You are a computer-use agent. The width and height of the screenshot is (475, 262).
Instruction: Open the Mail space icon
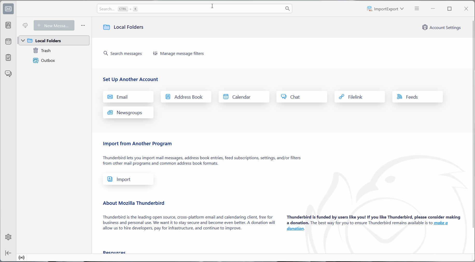pos(8,9)
